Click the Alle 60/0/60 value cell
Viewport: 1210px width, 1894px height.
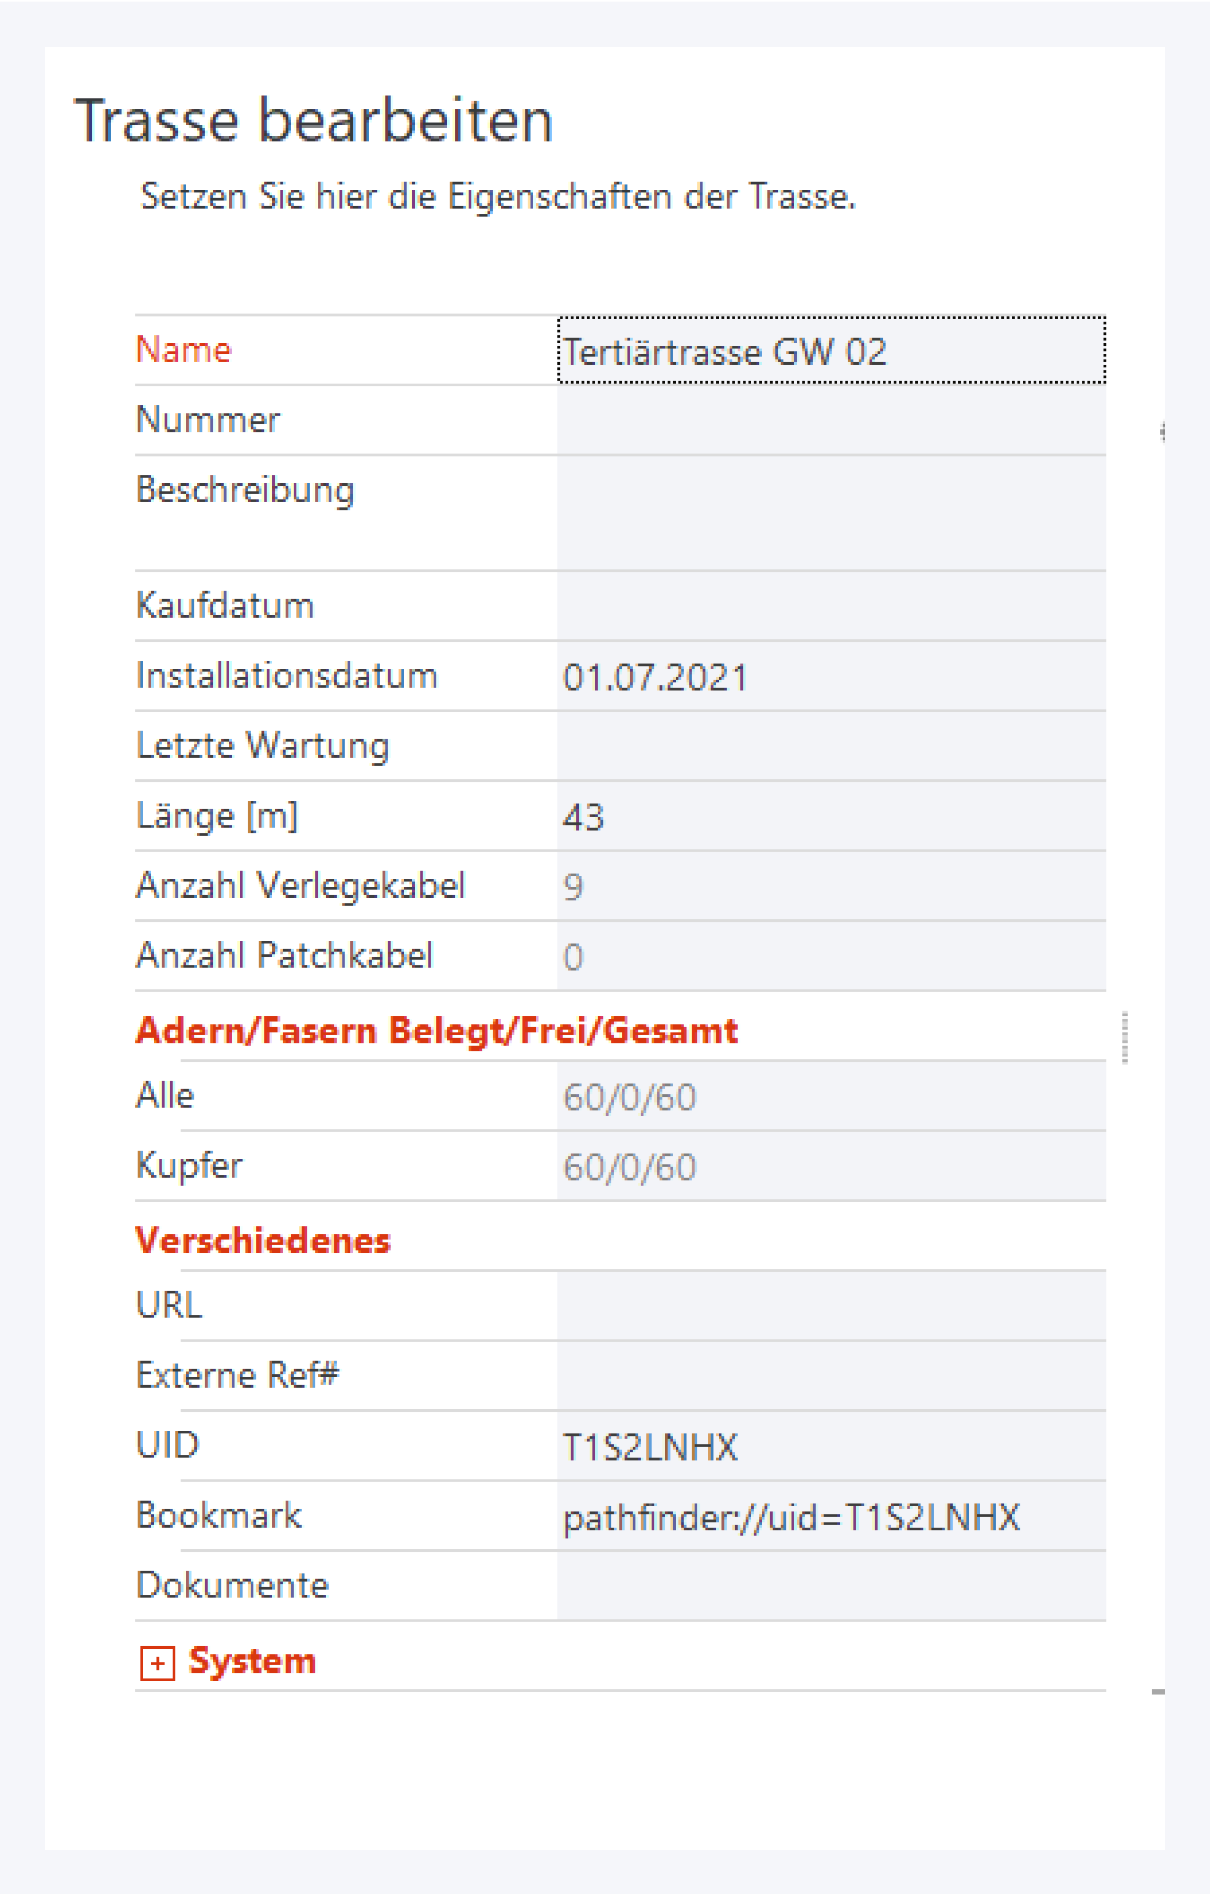click(x=830, y=1096)
